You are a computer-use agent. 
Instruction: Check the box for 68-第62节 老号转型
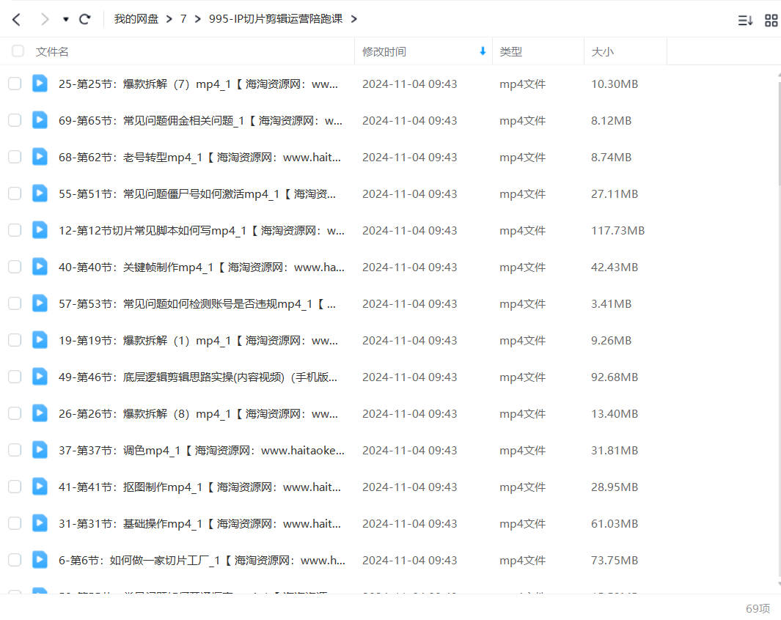(15, 158)
